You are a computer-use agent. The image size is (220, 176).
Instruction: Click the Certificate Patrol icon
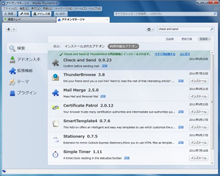(x=55, y=107)
